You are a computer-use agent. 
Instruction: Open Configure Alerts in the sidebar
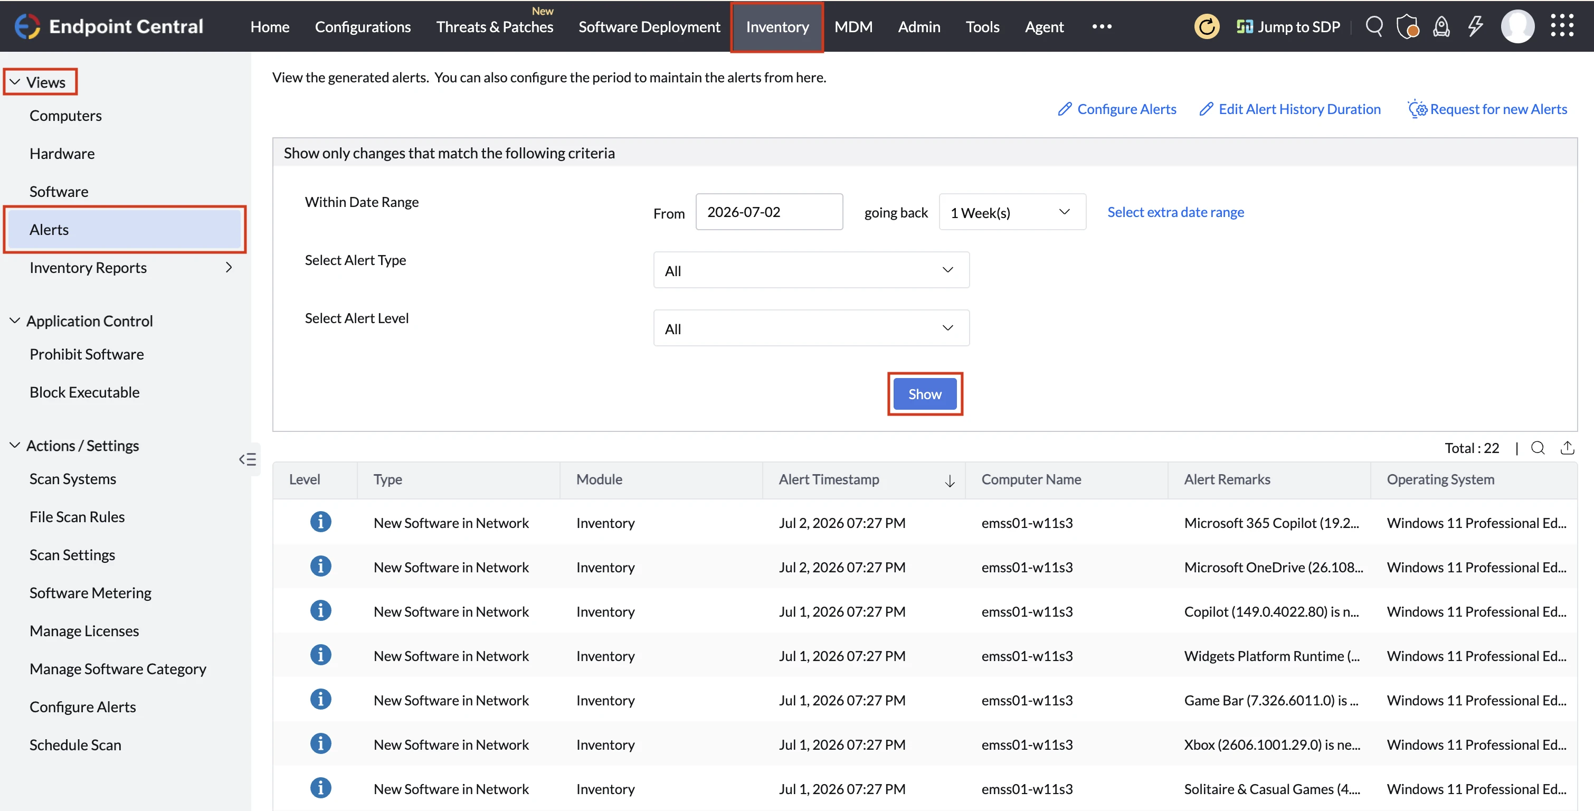pyautogui.click(x=83, y=706)
